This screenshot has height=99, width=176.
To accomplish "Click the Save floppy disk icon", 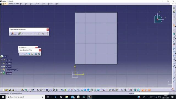I will (x=10, y=90).
